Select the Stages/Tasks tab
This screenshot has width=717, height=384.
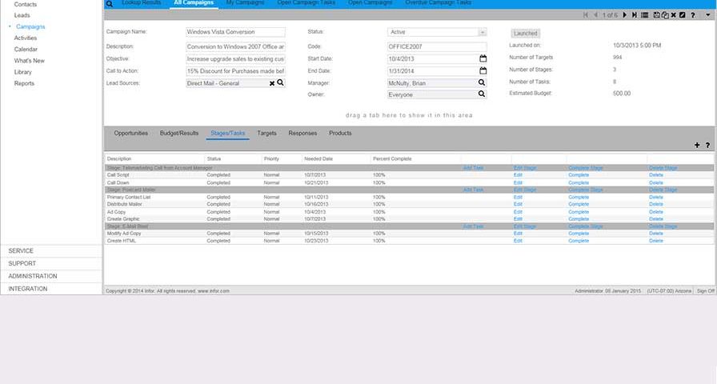pyautogui.click(x=228, y=133)
